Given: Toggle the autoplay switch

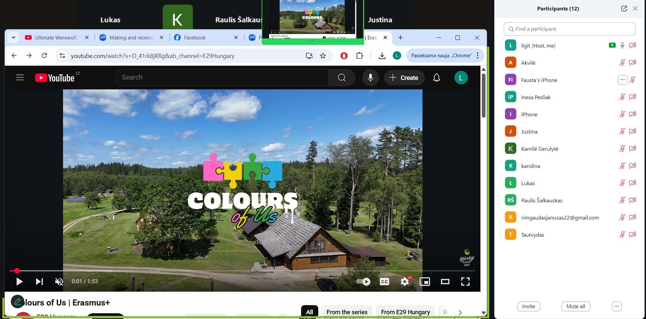Looking at the screenshot, I should pyautogui.click(x=363, y=282).
